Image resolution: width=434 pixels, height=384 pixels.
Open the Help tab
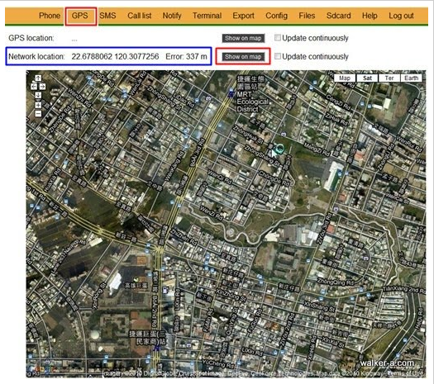pos(370,16)
